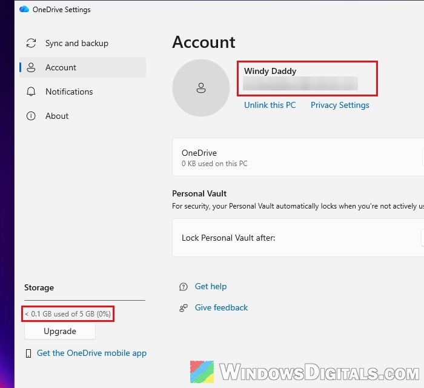This screenshot has height=388, width=424.
Task: Click the Windy Daddy account name
Action: [270, 71]
